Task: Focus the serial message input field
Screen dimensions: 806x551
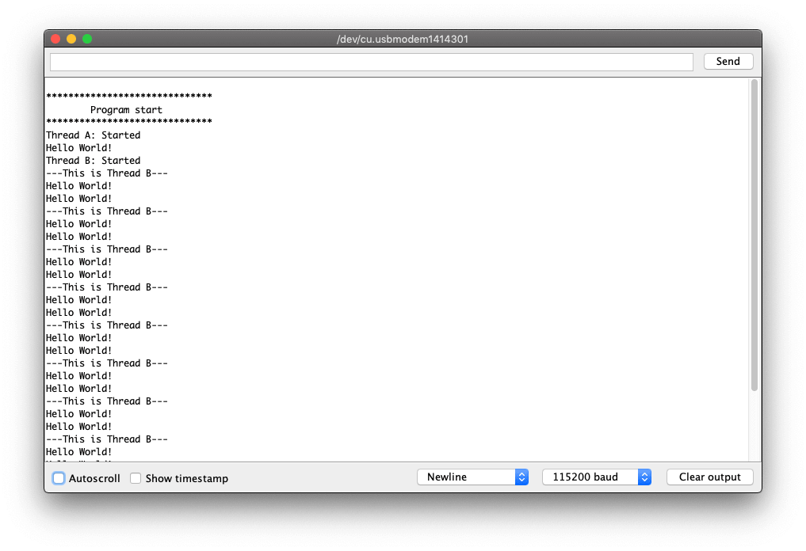Action: click(371, 62)
